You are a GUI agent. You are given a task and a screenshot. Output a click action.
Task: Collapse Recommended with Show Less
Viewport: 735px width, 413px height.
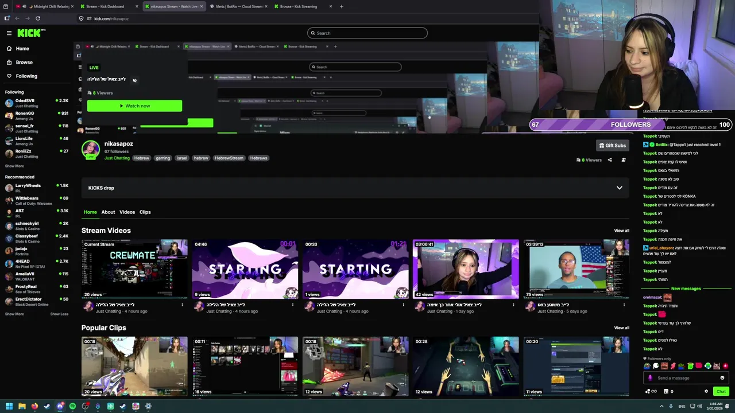tap(59, 314)
